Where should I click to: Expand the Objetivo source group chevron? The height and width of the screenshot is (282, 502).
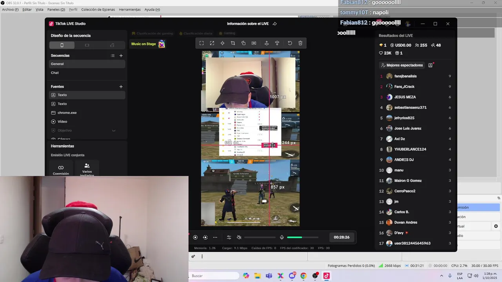click(114, 130)
